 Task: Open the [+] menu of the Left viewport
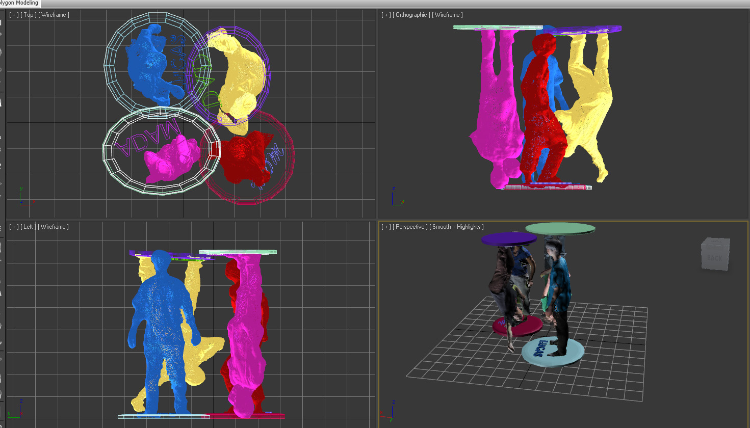(x=14, y=227)
